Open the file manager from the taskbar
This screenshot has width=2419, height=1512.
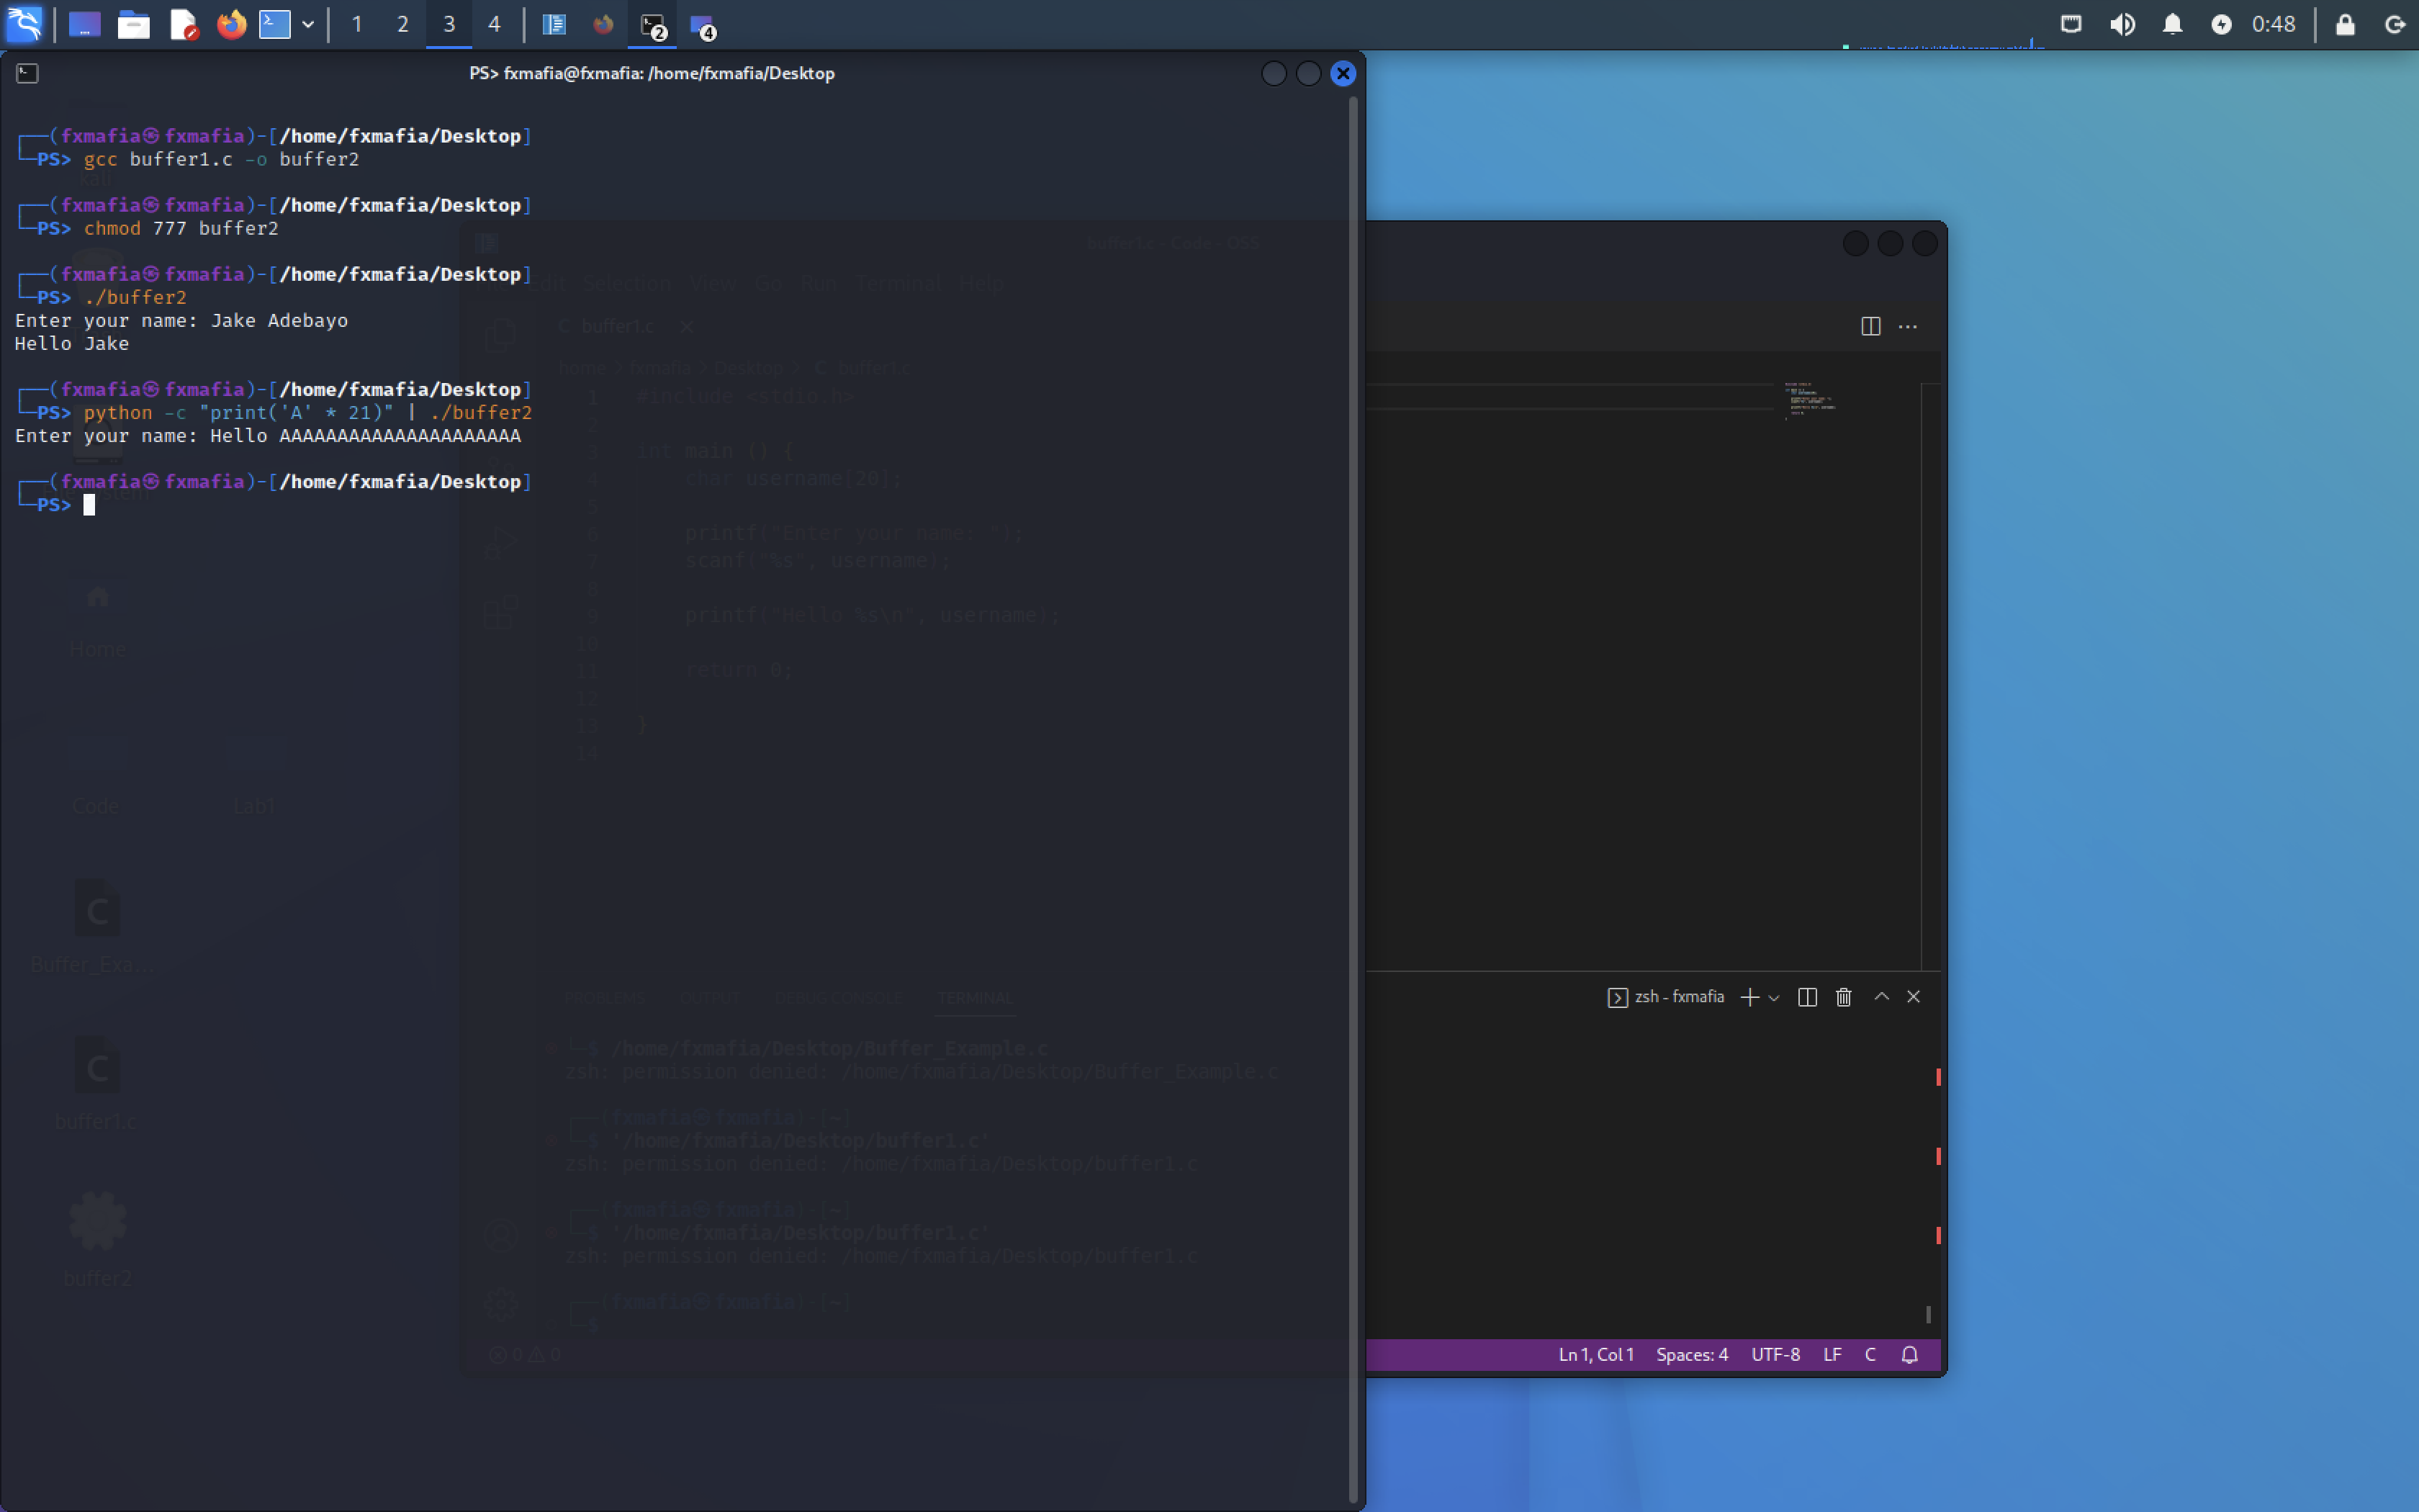134,24
